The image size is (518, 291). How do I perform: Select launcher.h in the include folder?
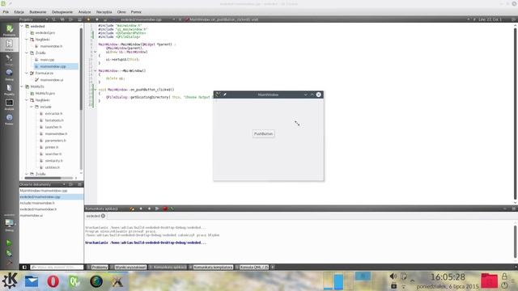[53, 127]
